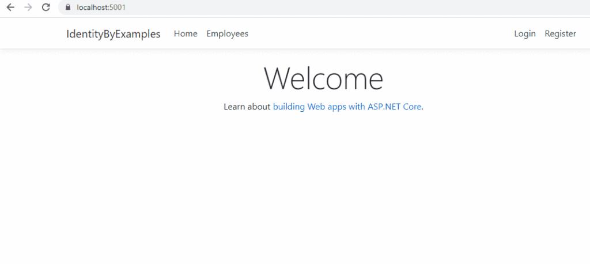
Task: Click the browser forward arrow
Action: (28, 7)
